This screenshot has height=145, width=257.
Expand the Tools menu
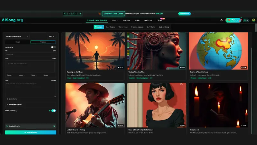coord(115,20)
